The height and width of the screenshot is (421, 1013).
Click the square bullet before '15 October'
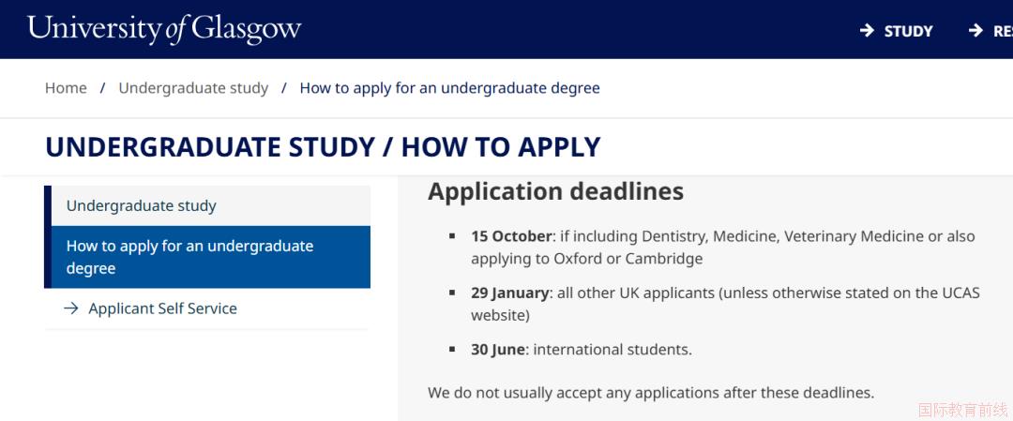452,236
